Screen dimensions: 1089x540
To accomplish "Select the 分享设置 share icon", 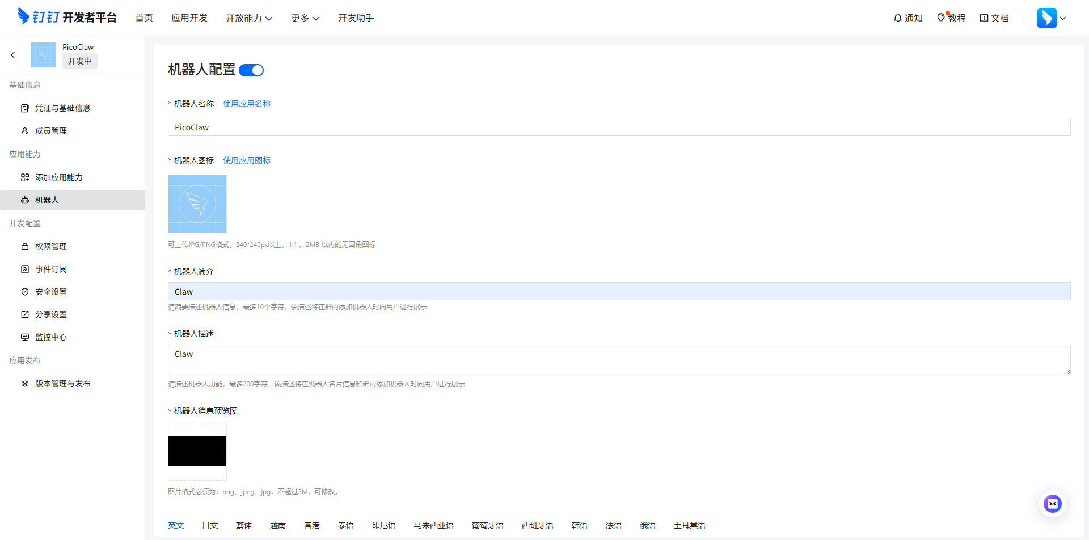I will point(25,314).
